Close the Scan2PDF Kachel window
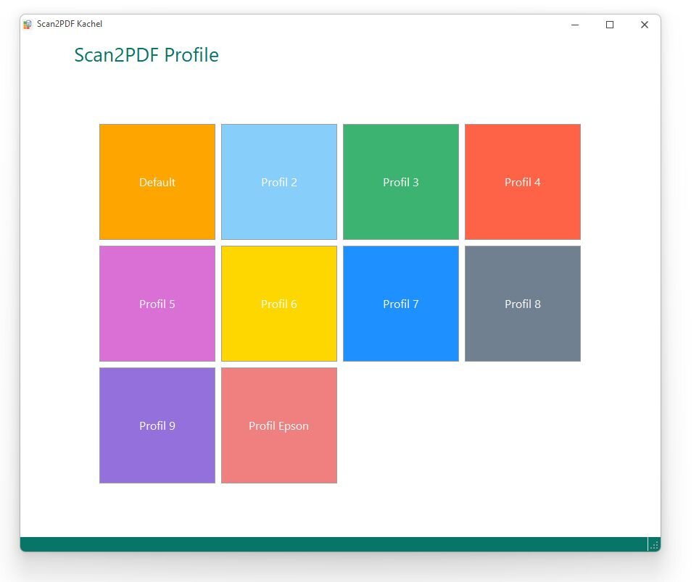 coord(644,25)
